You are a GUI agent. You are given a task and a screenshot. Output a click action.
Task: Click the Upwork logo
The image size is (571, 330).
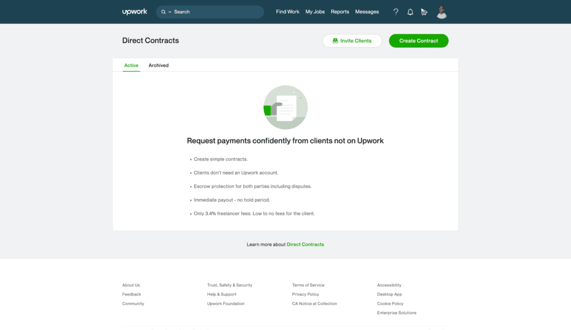[x=134, y=12]
